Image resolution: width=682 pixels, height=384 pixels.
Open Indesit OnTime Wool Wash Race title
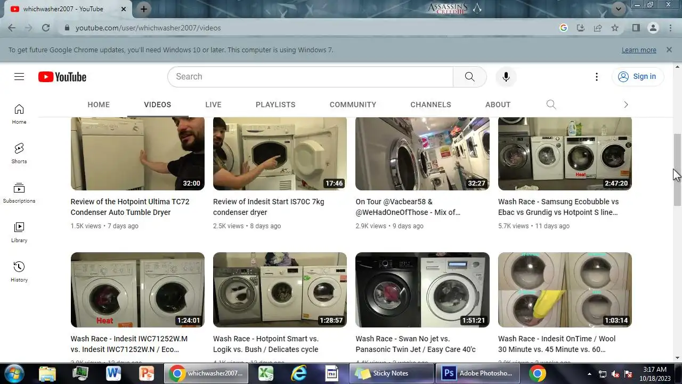(x=557, y=344)
